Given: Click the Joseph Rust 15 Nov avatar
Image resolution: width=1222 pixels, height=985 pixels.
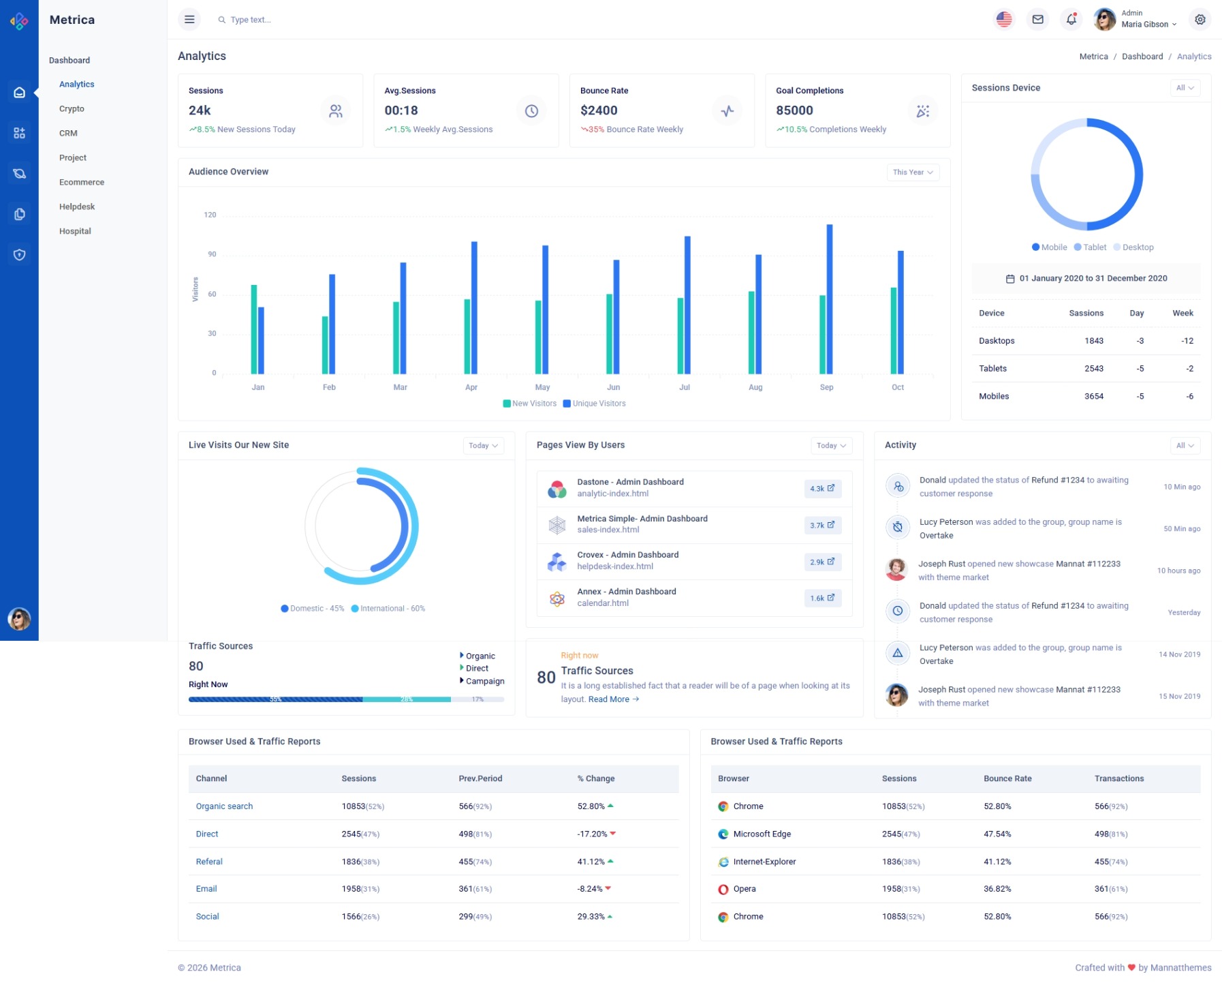Looking at the screenshot, I should (x=896, y=695).
